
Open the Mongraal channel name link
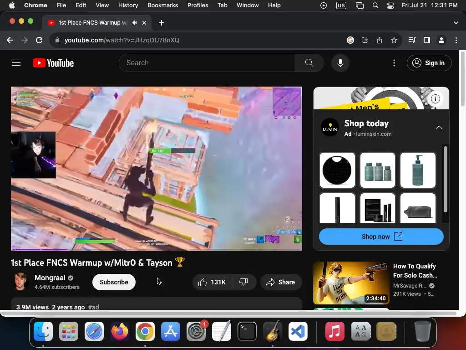click(50, 278)
